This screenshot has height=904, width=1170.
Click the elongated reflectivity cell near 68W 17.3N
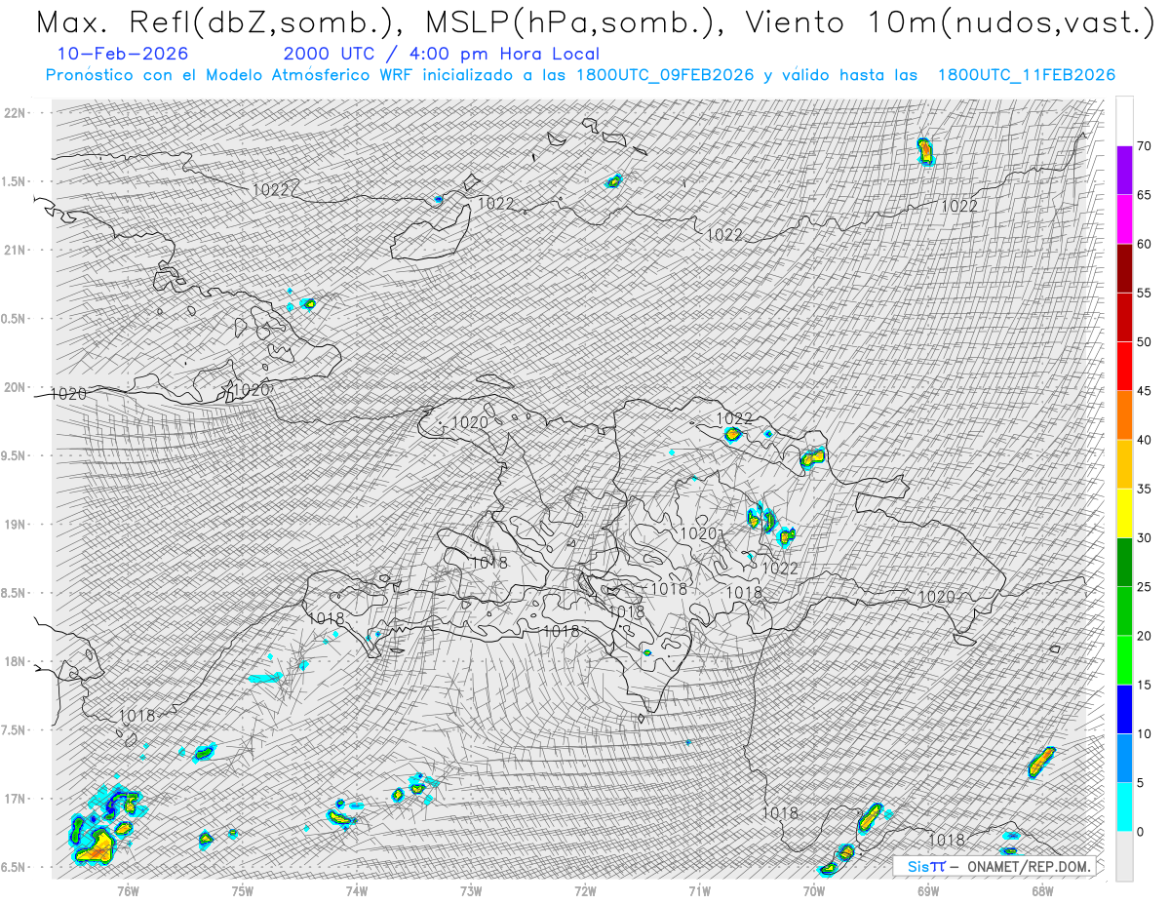[x=1040, y=762]
